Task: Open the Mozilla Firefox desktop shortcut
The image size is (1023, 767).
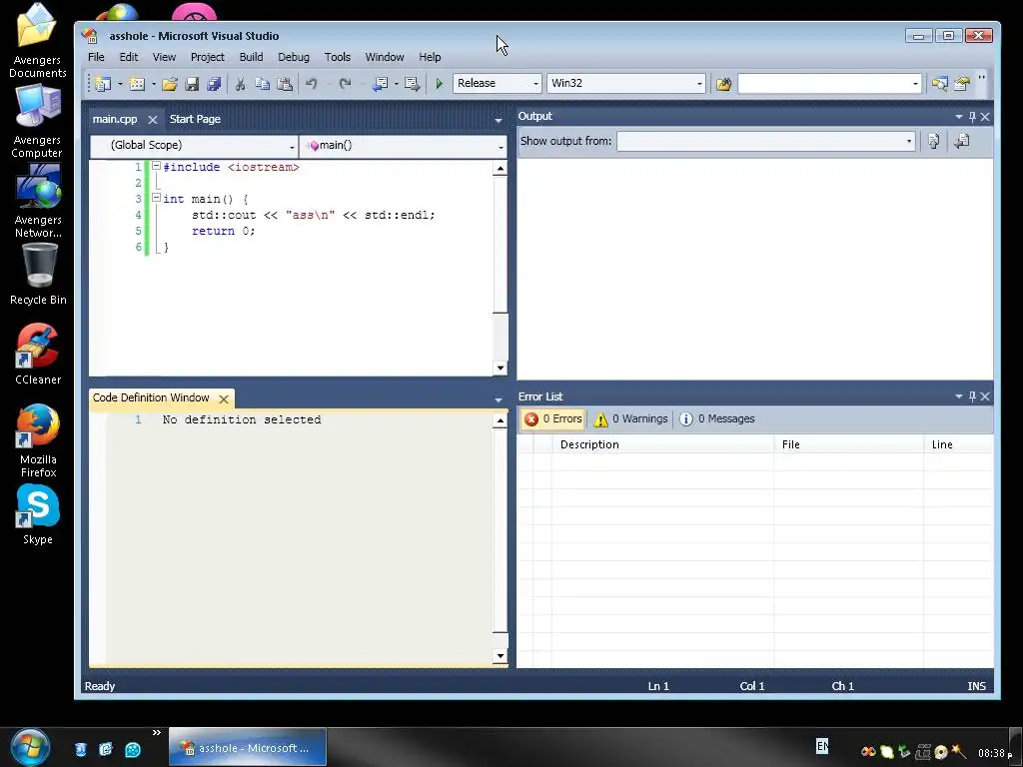Action: pos(38,441)
